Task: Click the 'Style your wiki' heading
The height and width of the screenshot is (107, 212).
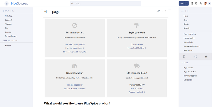Action: coord(137,33)
